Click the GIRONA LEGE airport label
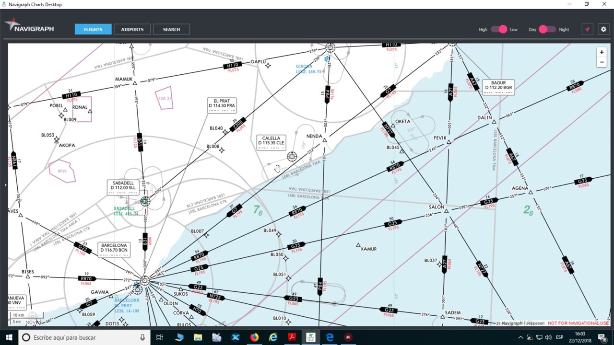 [x=308, y=69]
